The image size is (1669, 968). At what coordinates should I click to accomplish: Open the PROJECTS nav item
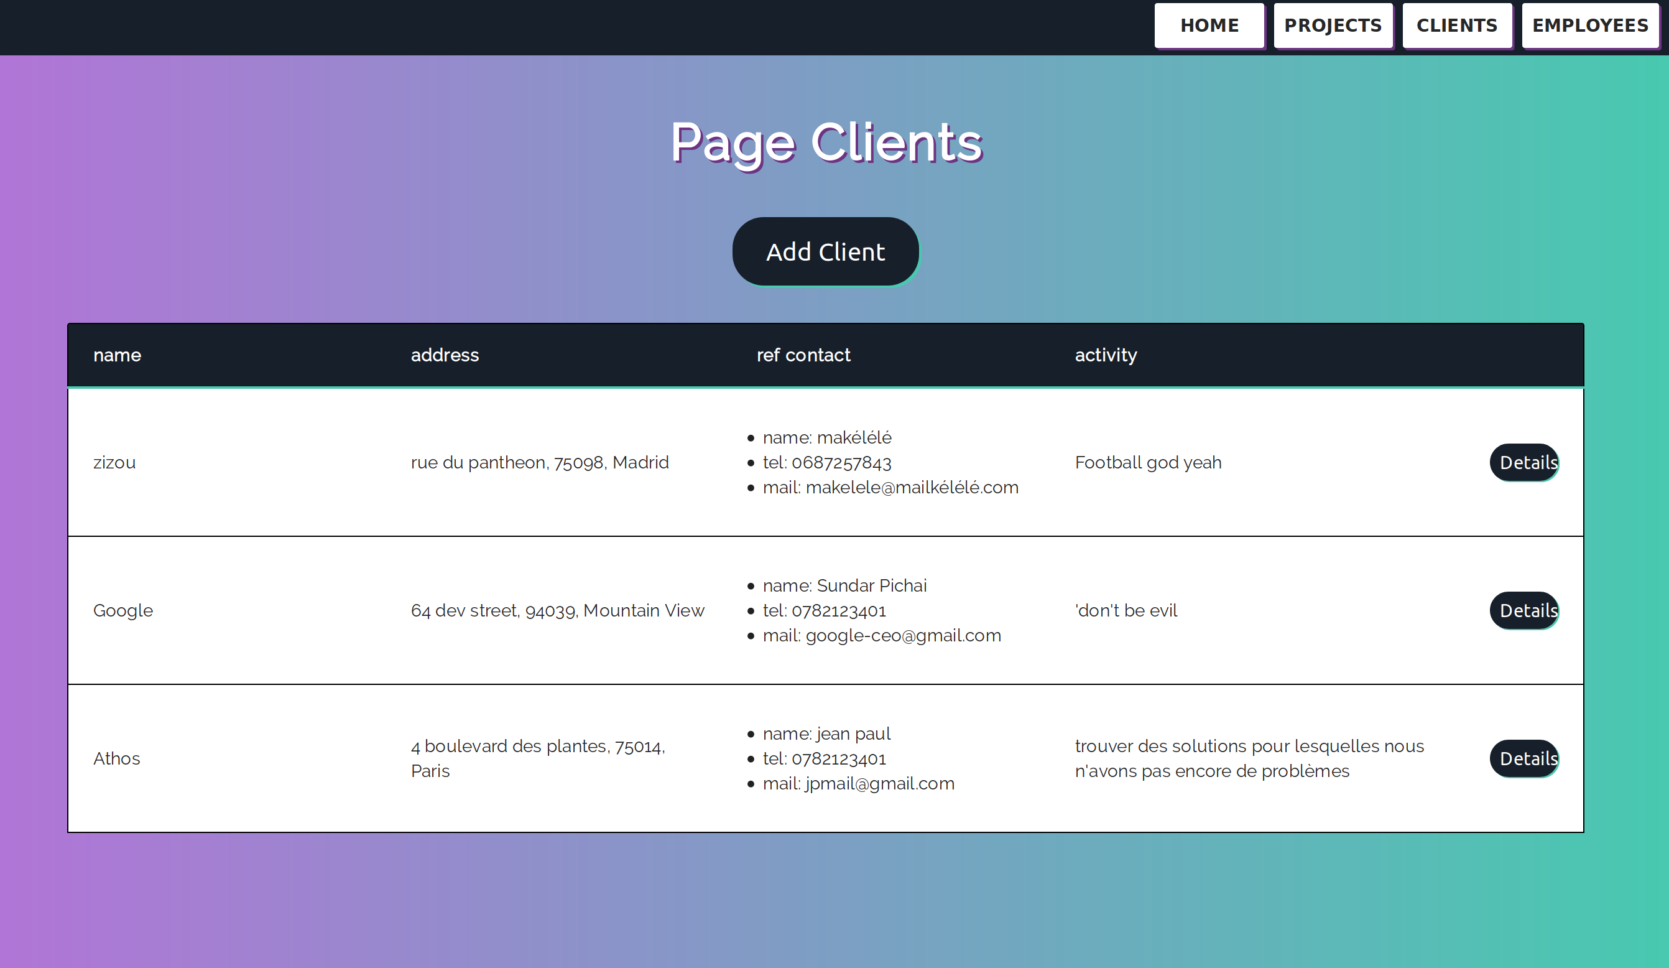(1333, 25)
